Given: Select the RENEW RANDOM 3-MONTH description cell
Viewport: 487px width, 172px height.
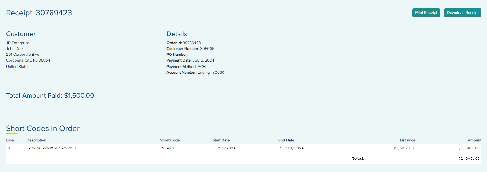Looking at the screenshot, I should [x=52, y=149].
